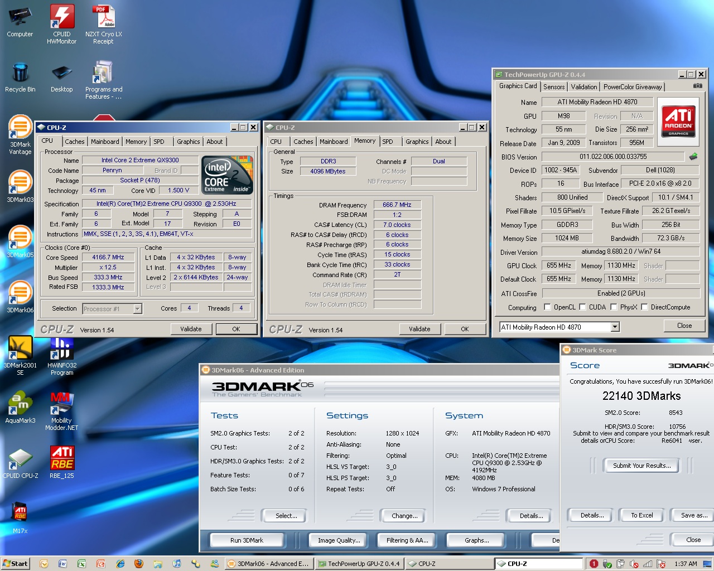Viewport: 714px width, 571px height.
Task: Switch to 3DMark06 taskbar window button
Action: [x=268, y=564]
